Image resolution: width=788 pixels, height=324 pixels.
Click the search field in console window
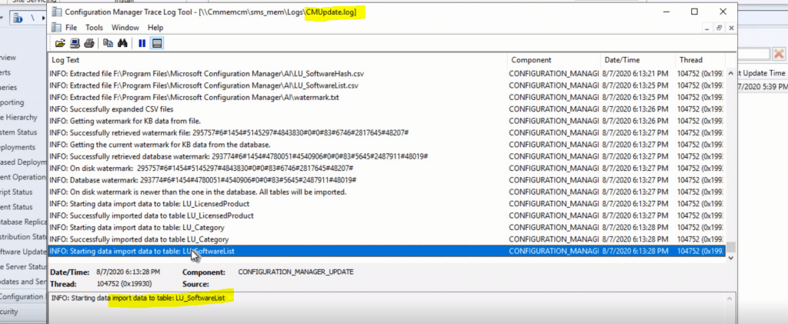(x=754, y=53)
